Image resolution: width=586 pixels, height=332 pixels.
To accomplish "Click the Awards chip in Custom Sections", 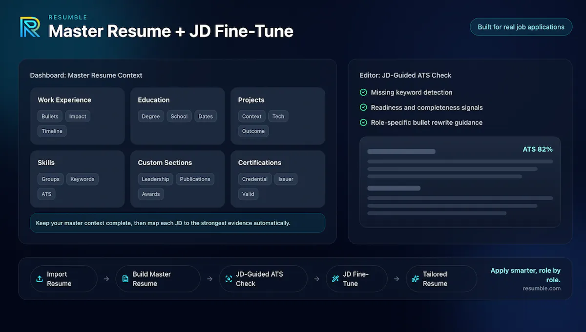I will tap(151, 194).
